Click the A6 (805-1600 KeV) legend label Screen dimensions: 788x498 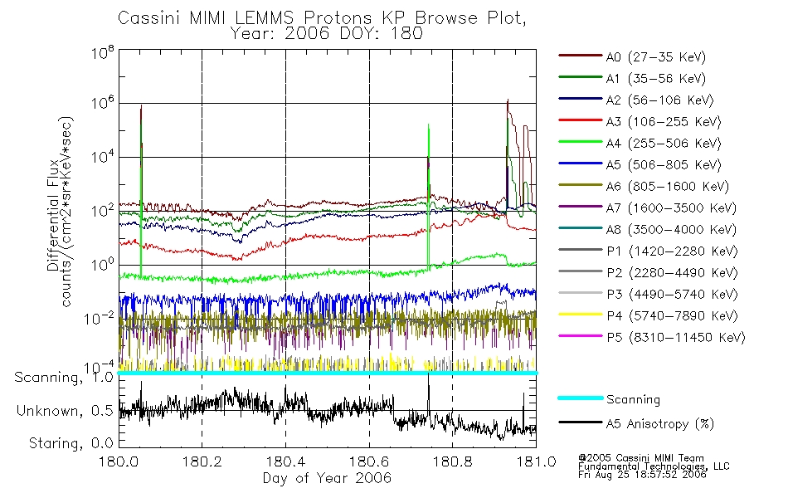click(668, 187)
